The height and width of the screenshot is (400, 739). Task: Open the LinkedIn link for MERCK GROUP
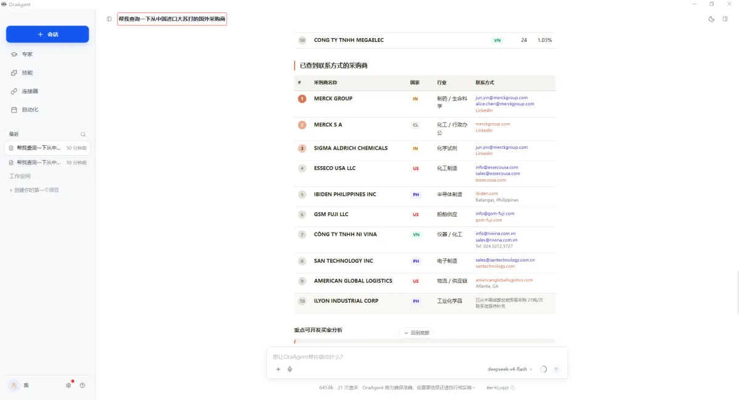point(484,111)
